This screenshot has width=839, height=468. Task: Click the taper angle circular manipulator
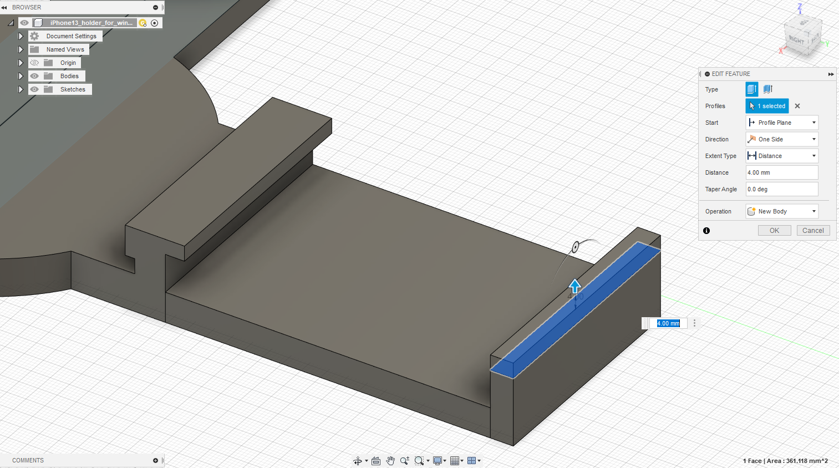point(576,247)
